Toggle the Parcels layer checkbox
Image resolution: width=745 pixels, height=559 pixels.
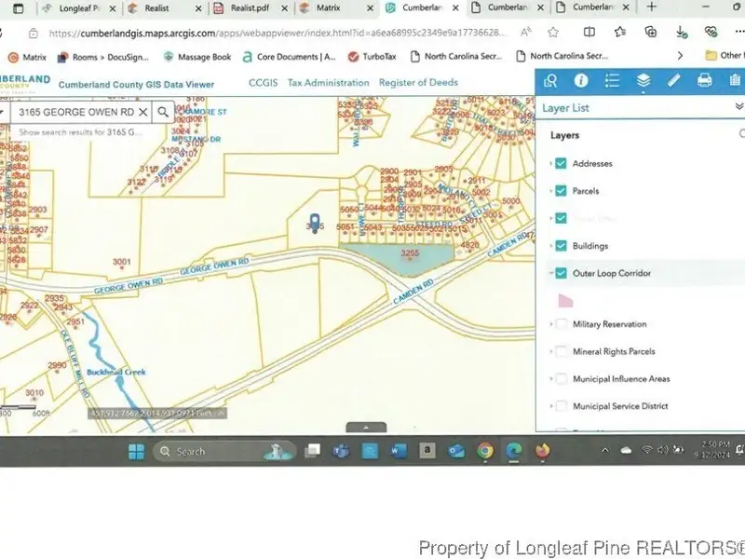tap(562, 191)
